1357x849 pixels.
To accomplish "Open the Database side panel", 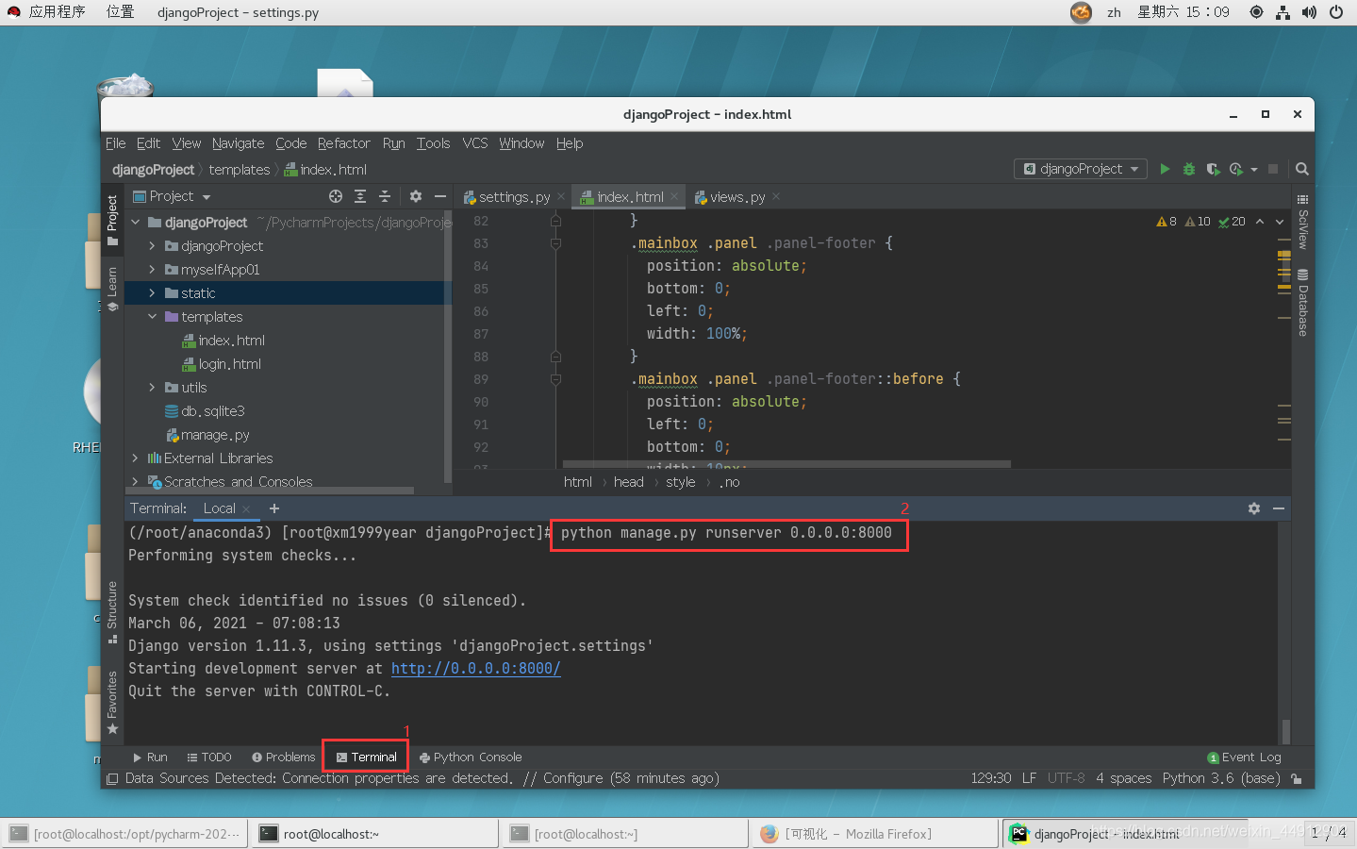I will (x=1302, y=303).
